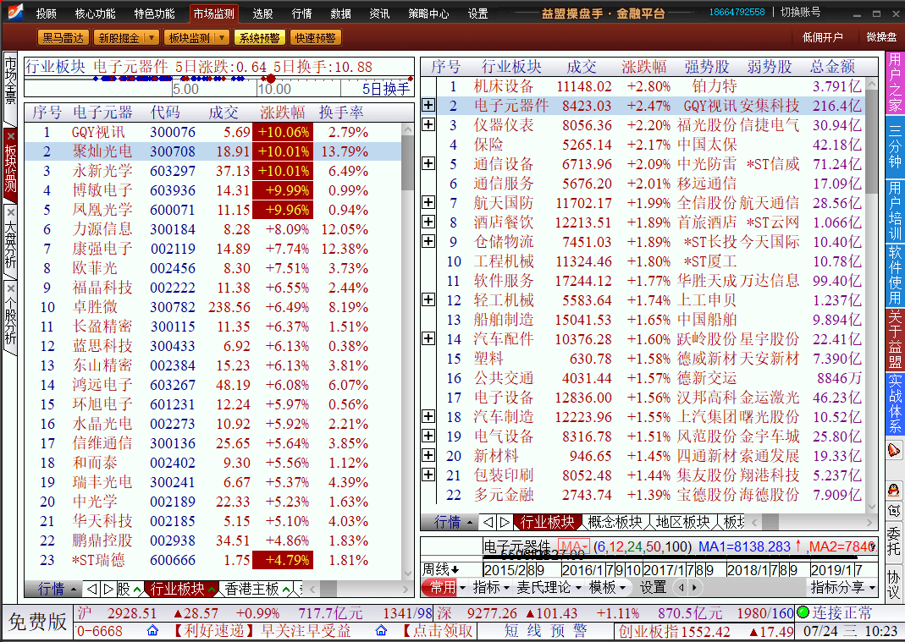This screenshot has width=905, height=642.
Task: Click the green caret on 香港主板 tab
Action: point(285,590)
